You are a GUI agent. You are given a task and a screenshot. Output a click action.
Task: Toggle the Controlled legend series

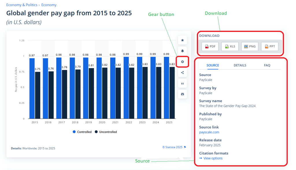[82, 132]
